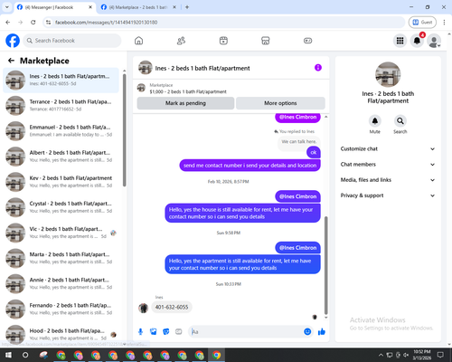Open Crystal conversation in list
This screenshot has height=362, width=452.
61,207
